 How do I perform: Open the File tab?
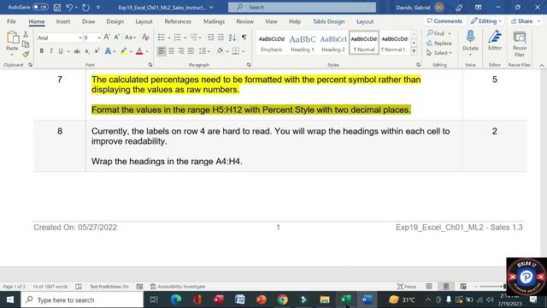11,21
